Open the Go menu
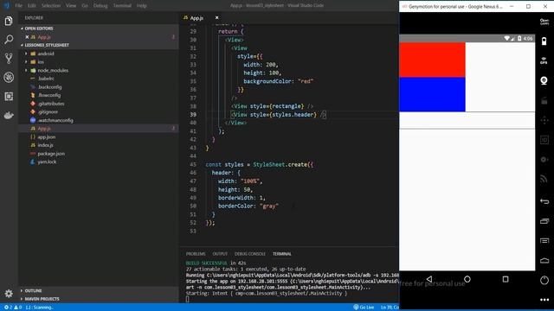Image resolution: width=554 pixels, height=311 pixels. pos(85,6)
